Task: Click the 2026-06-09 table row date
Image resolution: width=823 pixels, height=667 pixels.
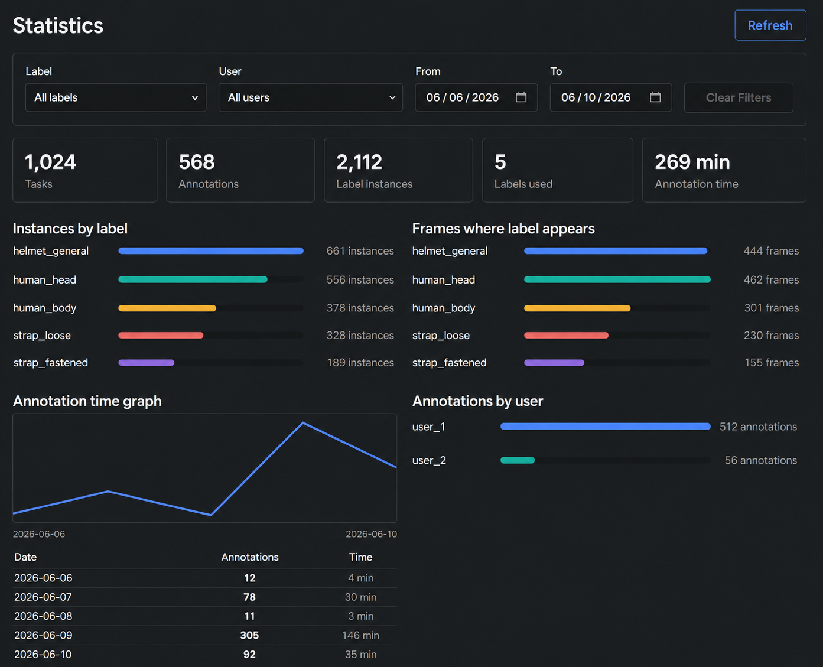Action: 43,635
